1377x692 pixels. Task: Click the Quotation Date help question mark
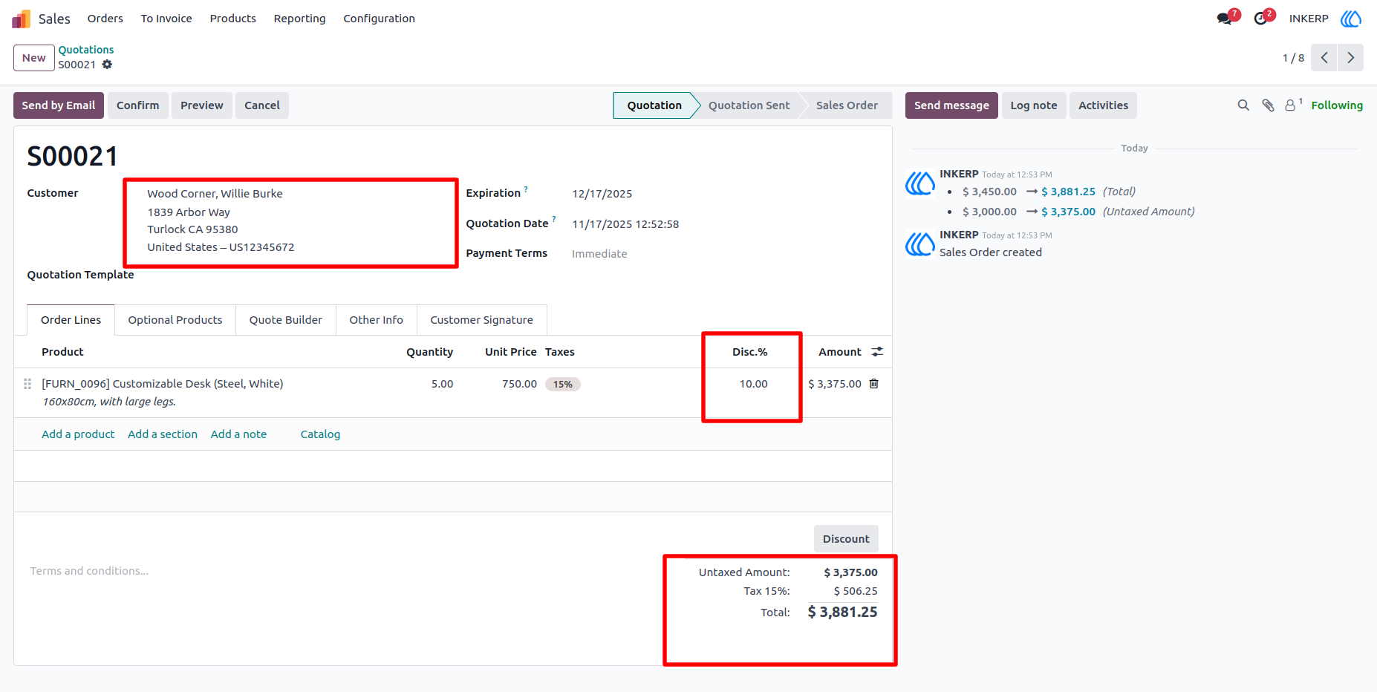click(554, 220)
